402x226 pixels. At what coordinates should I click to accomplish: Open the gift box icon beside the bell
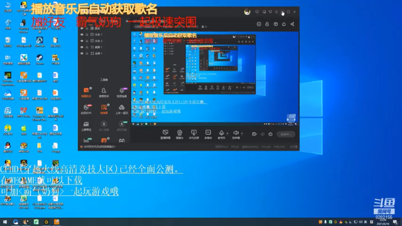[x=276, y=24]
